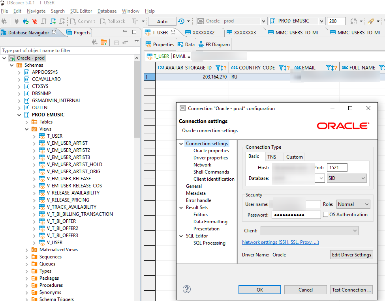
Task: Expand the APPQOSSYS schema
Action: tap(19, 72)
